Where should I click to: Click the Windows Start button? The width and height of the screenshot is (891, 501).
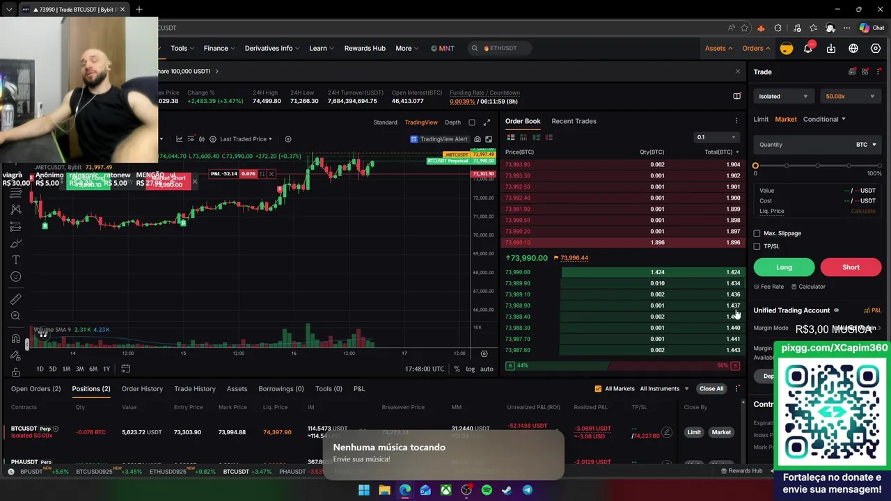click(x=364, y=490)
